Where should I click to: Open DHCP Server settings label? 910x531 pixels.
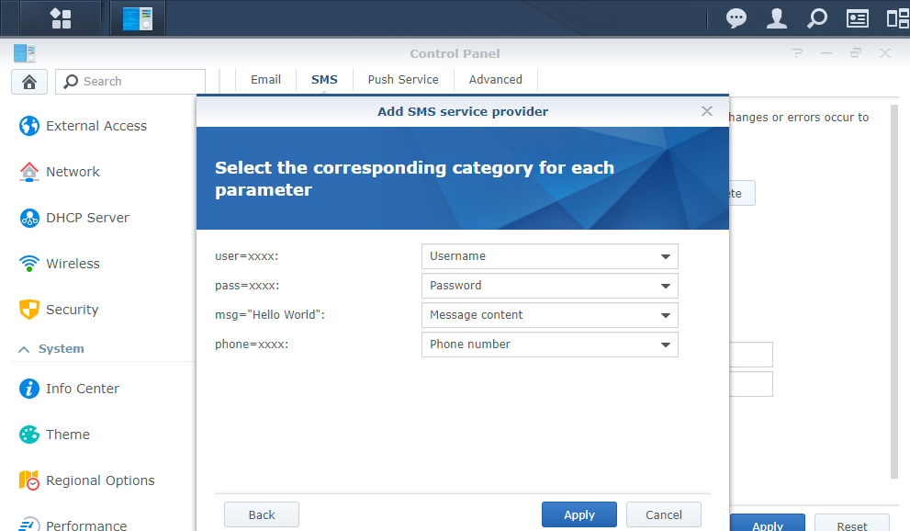pyautogui.click(x=87, y=218)
